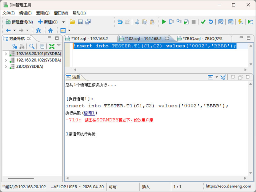Select 192.168.20.101(SYSDBA) in the tree
256x192 pixels.
39,54
